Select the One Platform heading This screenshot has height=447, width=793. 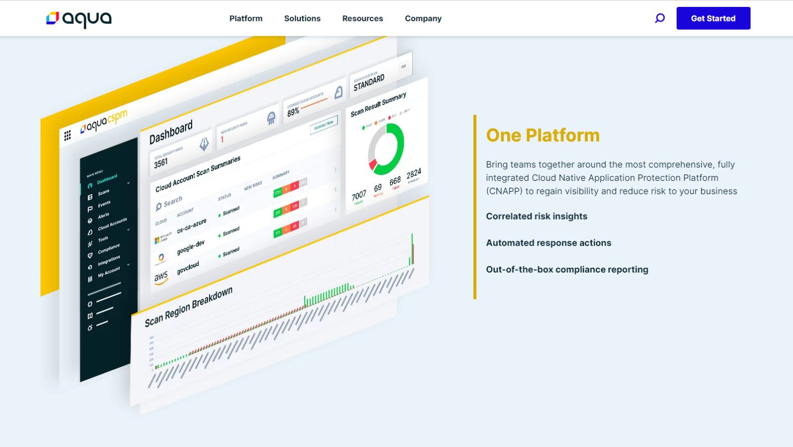tap(543, 135)
